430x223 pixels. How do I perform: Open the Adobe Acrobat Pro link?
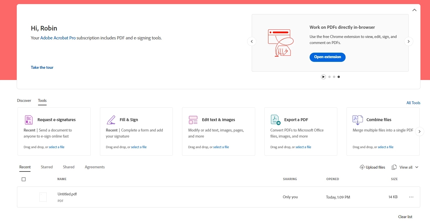point(58,38)
